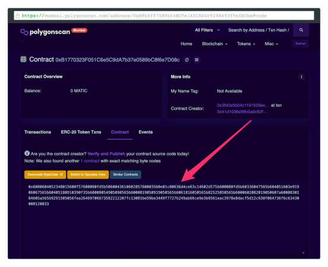Click Switch to Opcodes View button
The width and height of the screenshot is (328, 267).
88,174
